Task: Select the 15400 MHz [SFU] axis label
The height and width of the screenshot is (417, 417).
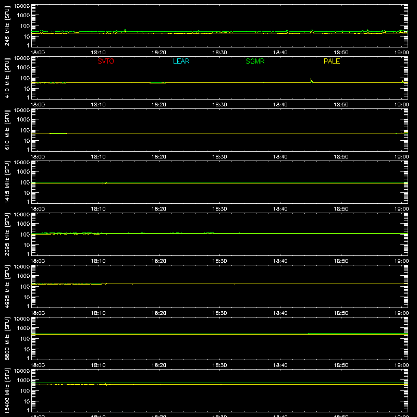Action: 7,391
